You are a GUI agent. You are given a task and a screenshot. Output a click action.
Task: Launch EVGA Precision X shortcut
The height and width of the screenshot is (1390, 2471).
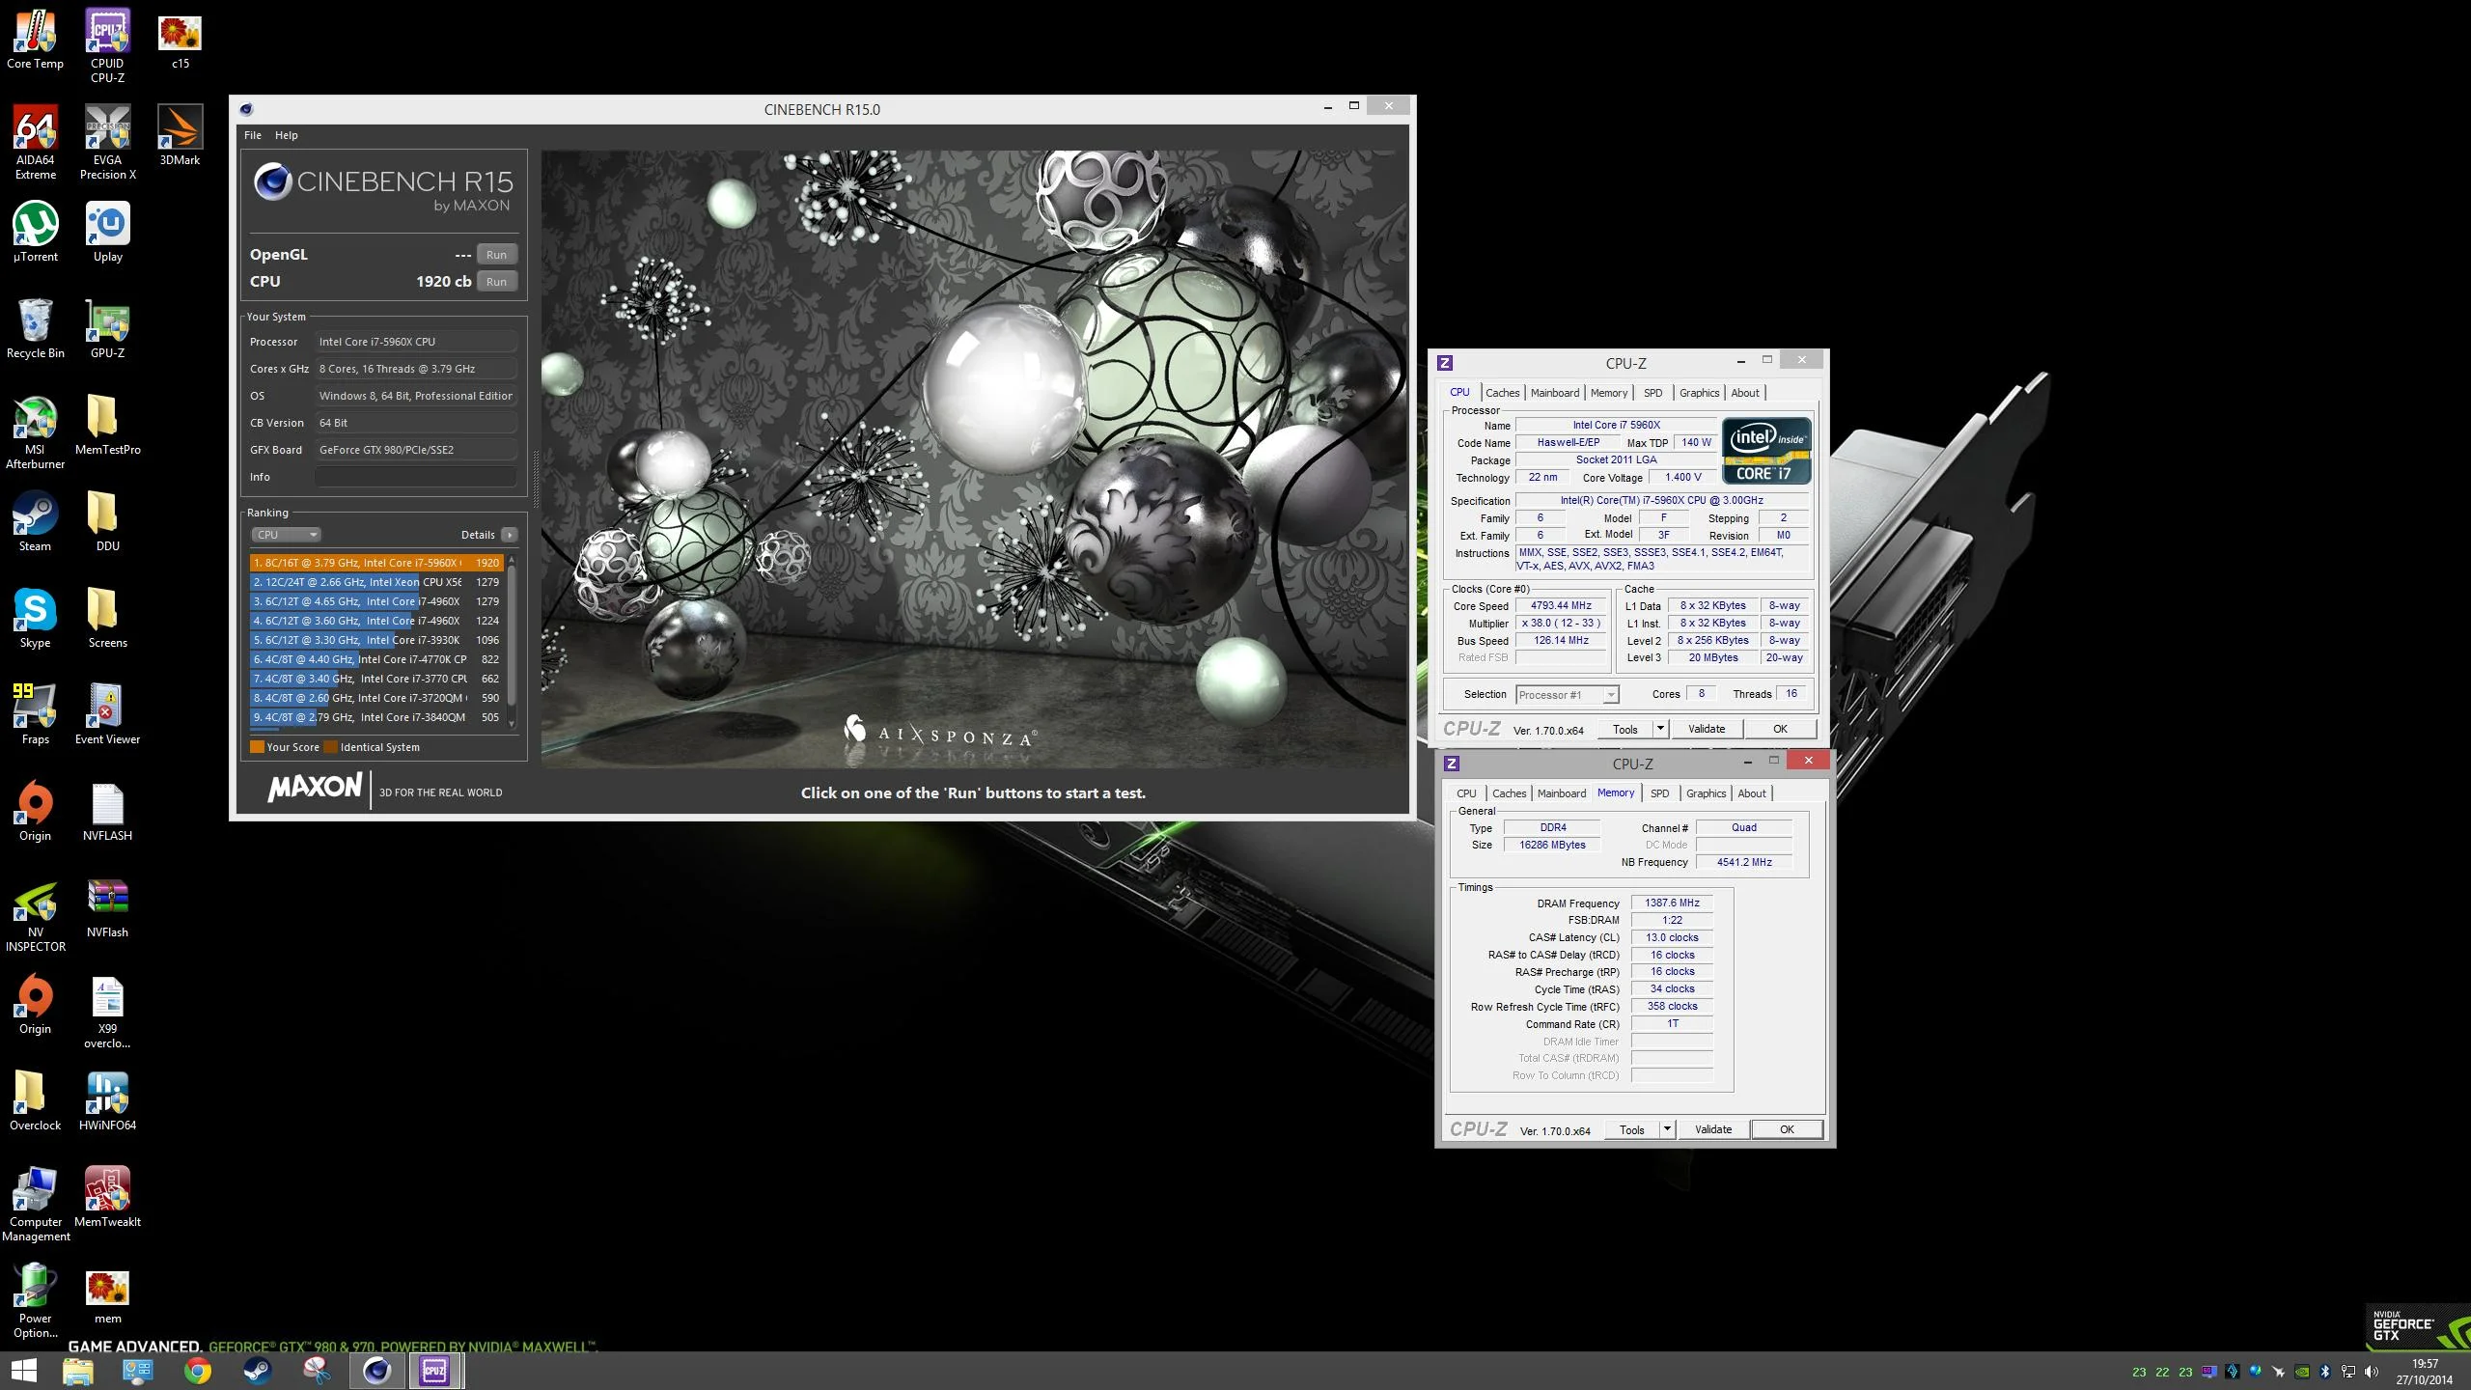tap(107, 142)
